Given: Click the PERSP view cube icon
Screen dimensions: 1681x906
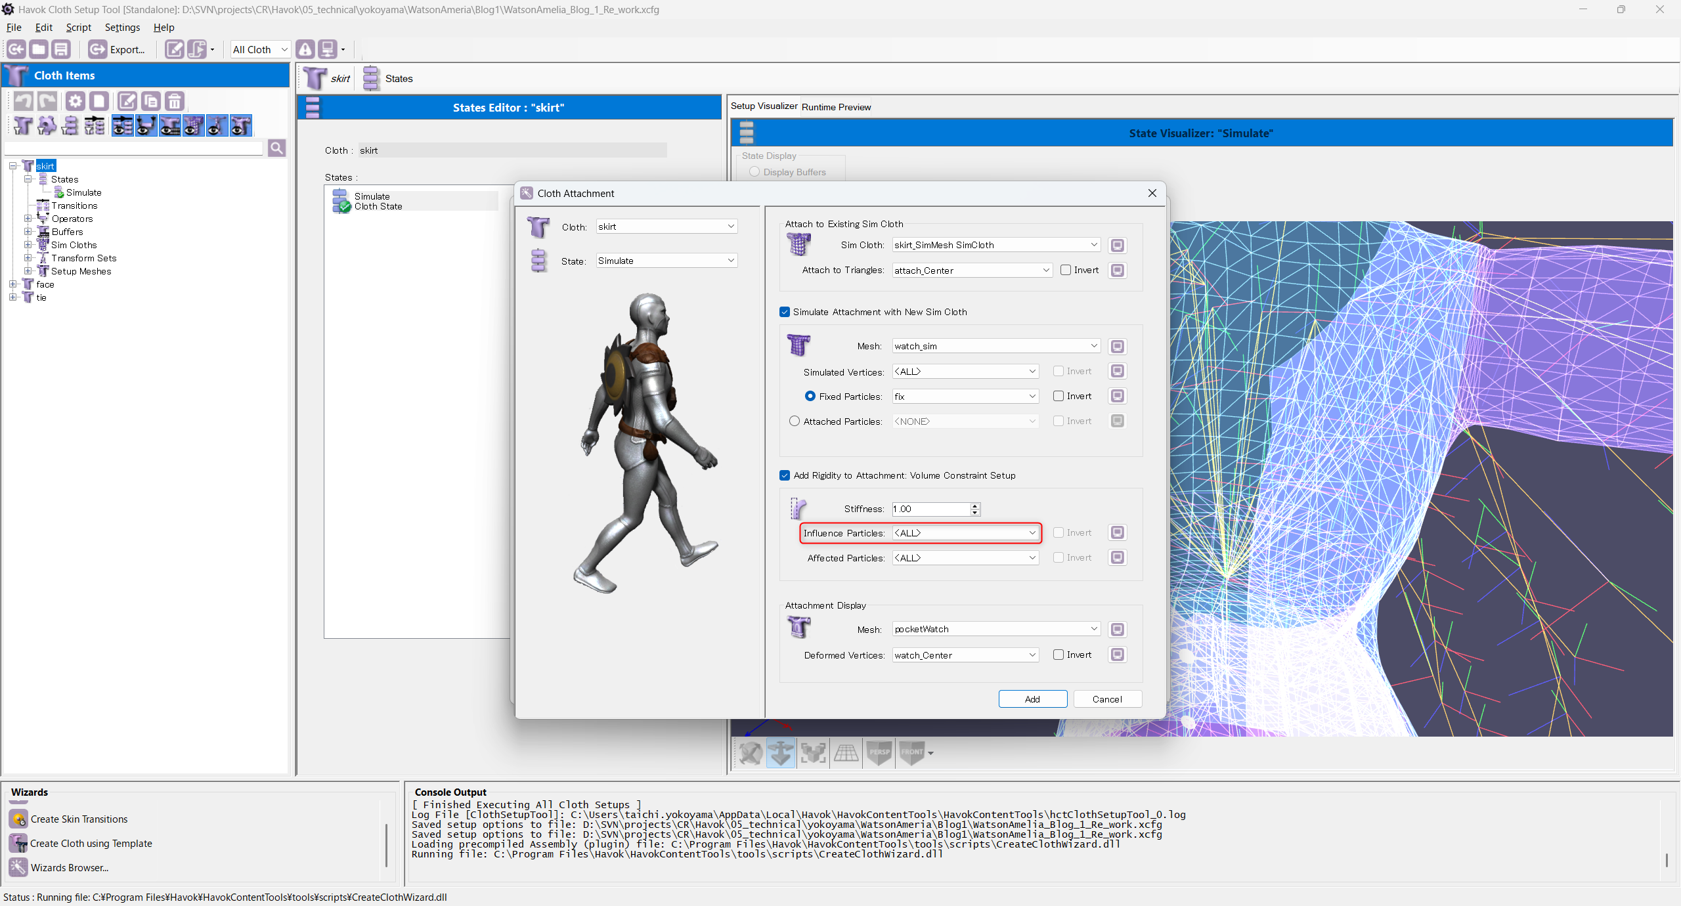Looking at the screenshot, I should (x=879, y=752).
